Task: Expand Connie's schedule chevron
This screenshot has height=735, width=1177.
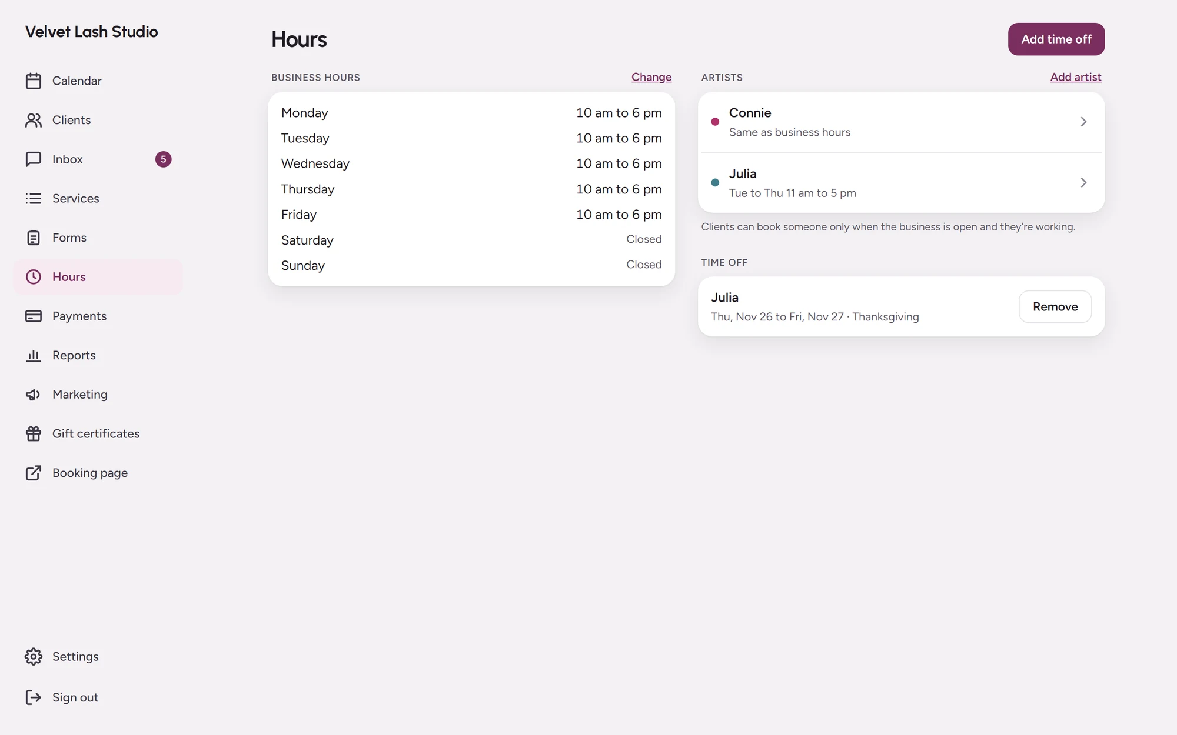Action: point(1083,122)
